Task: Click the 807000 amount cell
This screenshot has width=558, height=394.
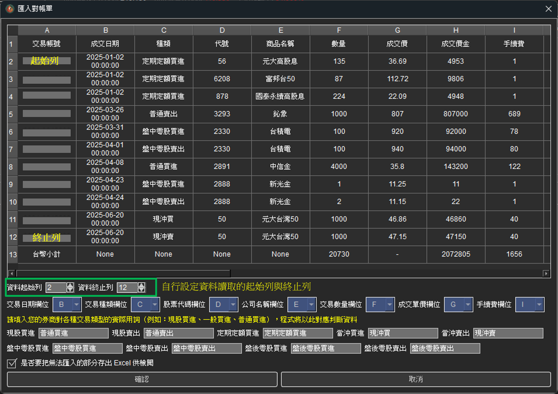Action: point(456,114)
